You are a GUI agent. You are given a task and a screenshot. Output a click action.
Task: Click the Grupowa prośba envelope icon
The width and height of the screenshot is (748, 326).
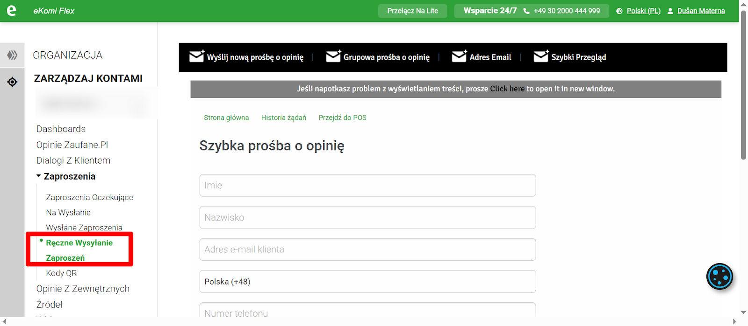pos(333,56)
